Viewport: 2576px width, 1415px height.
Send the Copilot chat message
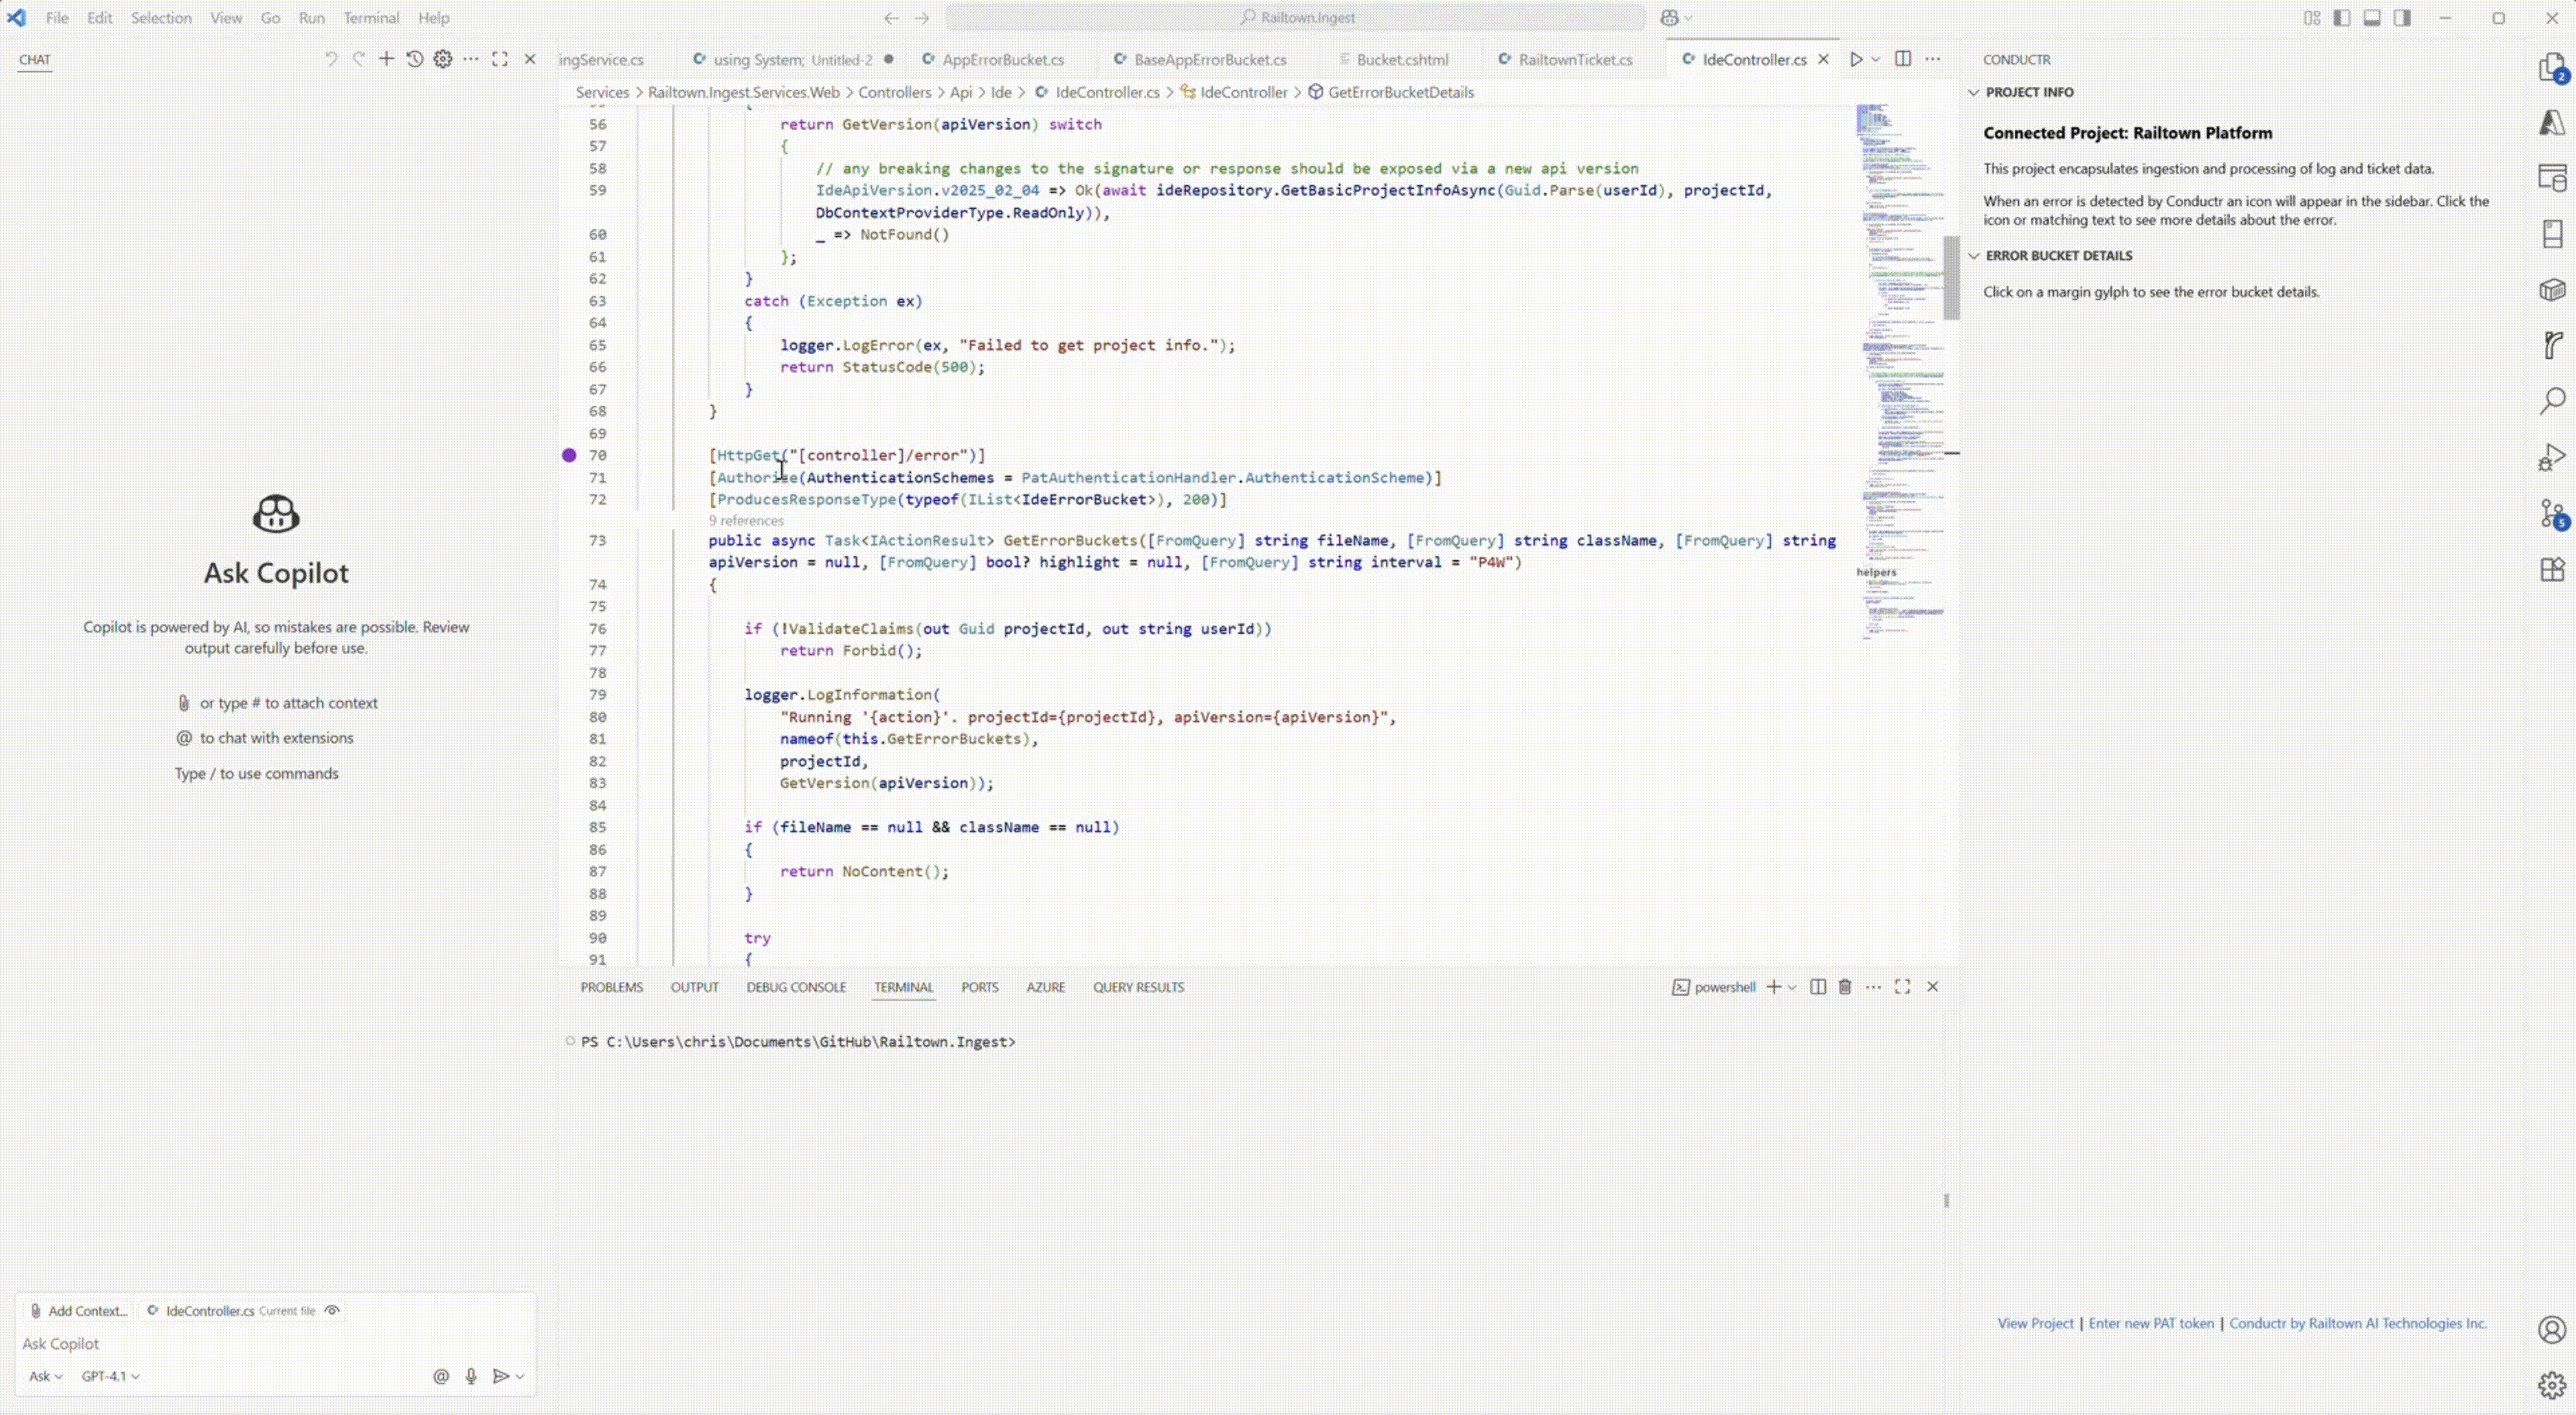tap(501, 1377)
